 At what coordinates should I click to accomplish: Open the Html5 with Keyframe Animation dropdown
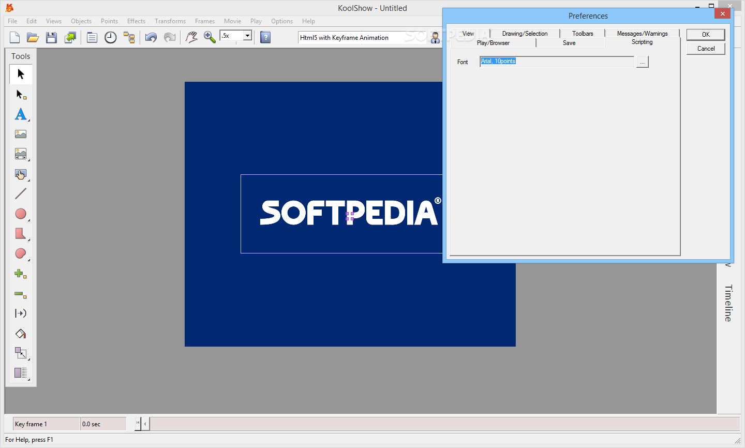pyautogui.click(x=362, y=38)
